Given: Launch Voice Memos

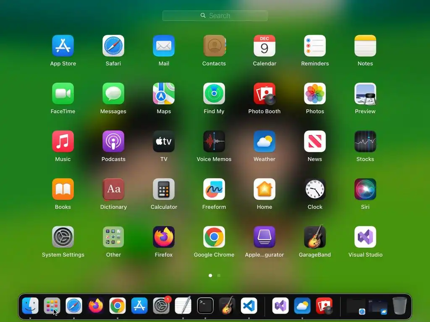Looking at the screenshot, I should (x=214, y=141).
